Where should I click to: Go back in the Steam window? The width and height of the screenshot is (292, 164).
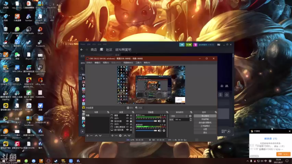tap(81, 50)
